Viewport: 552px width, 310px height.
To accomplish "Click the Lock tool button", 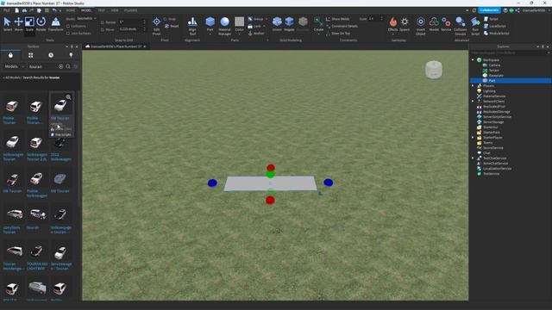I will coord(255,26).
